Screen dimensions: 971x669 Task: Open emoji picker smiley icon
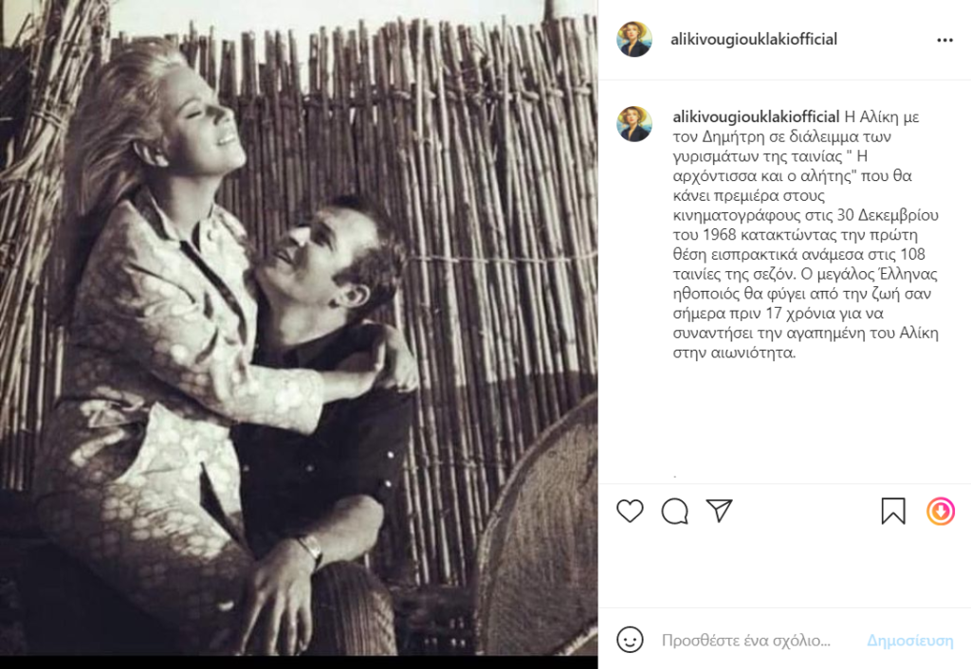click(630, 640)
